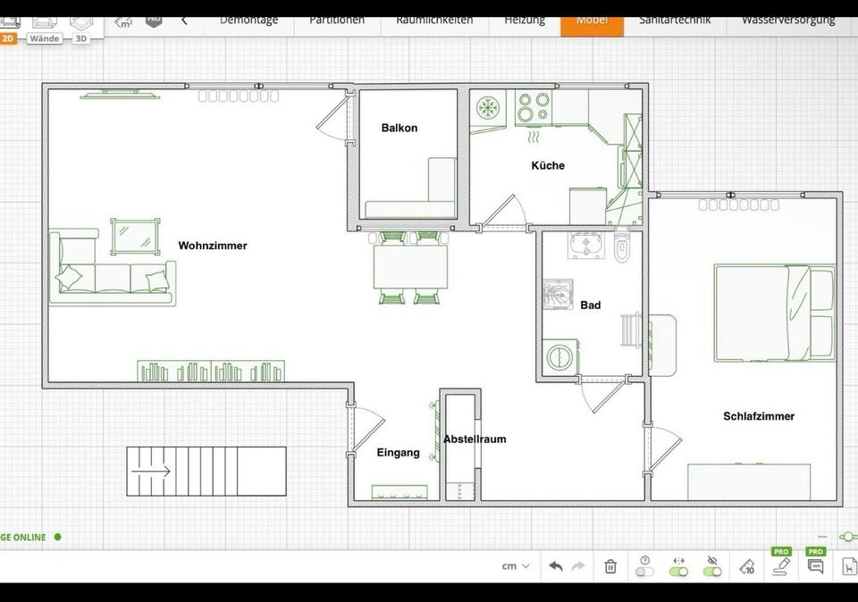858x602 pixels.
Task: Click the trash delete icon
Action: click(610, 566)
